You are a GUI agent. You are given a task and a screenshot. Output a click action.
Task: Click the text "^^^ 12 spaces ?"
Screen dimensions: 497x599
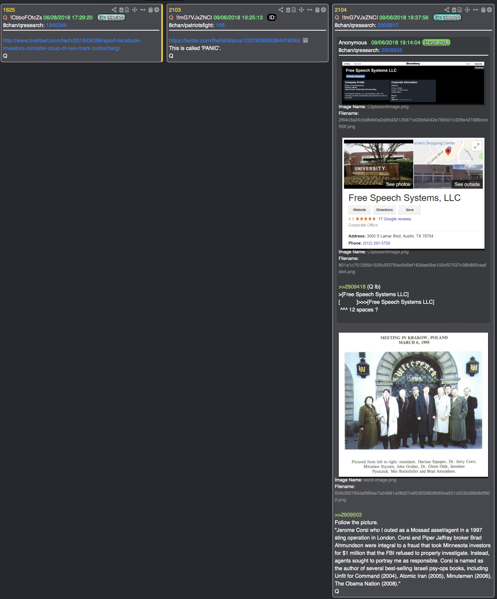click(359, 310)
